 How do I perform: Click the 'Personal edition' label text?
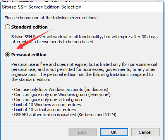click(29, 55)
